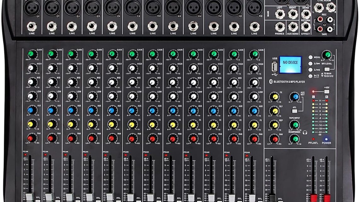Screen dimensions: 359x202
Task: Click the USB port
Action: (274, 67)
